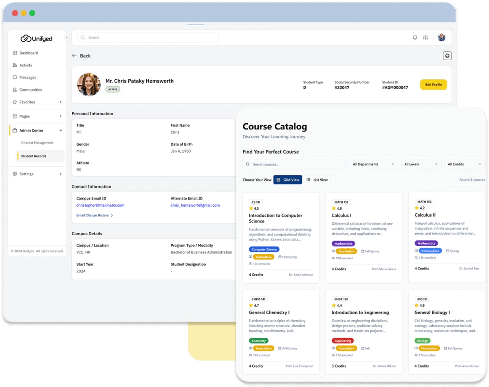
Task: Click Found 8 courses text
Action: coord(472,180)
